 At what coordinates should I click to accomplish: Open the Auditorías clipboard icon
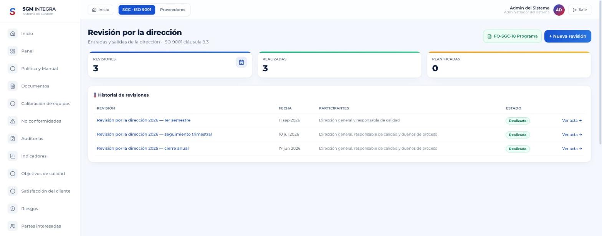pyautogui.click(x=13, y=139)
